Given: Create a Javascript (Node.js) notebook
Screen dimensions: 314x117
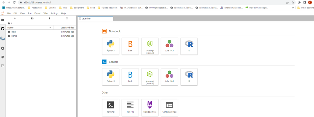Looking at the screenshot, I should (150, 46).
